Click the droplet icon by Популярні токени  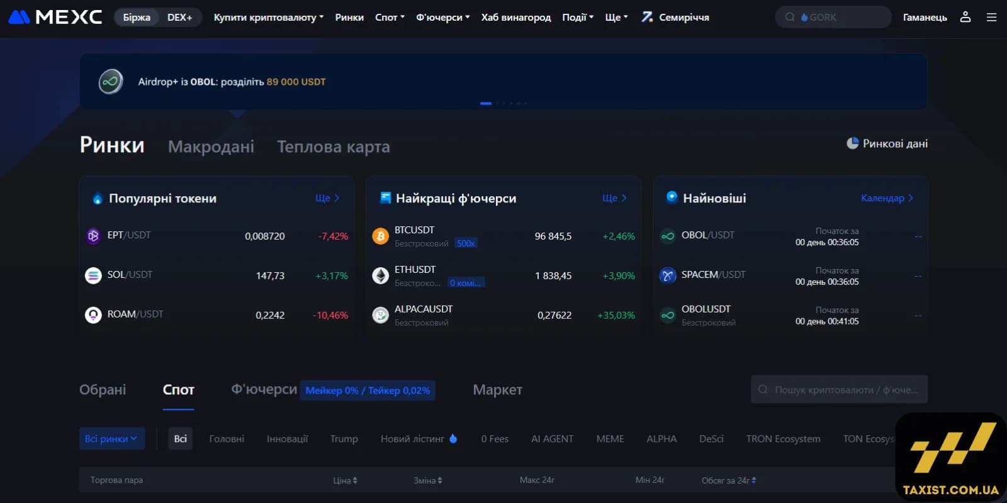pos(98,199)
